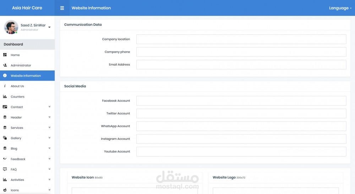Click the Website Logo upload box
This screenshot has width=355, height=194.
tap(275, 190)
